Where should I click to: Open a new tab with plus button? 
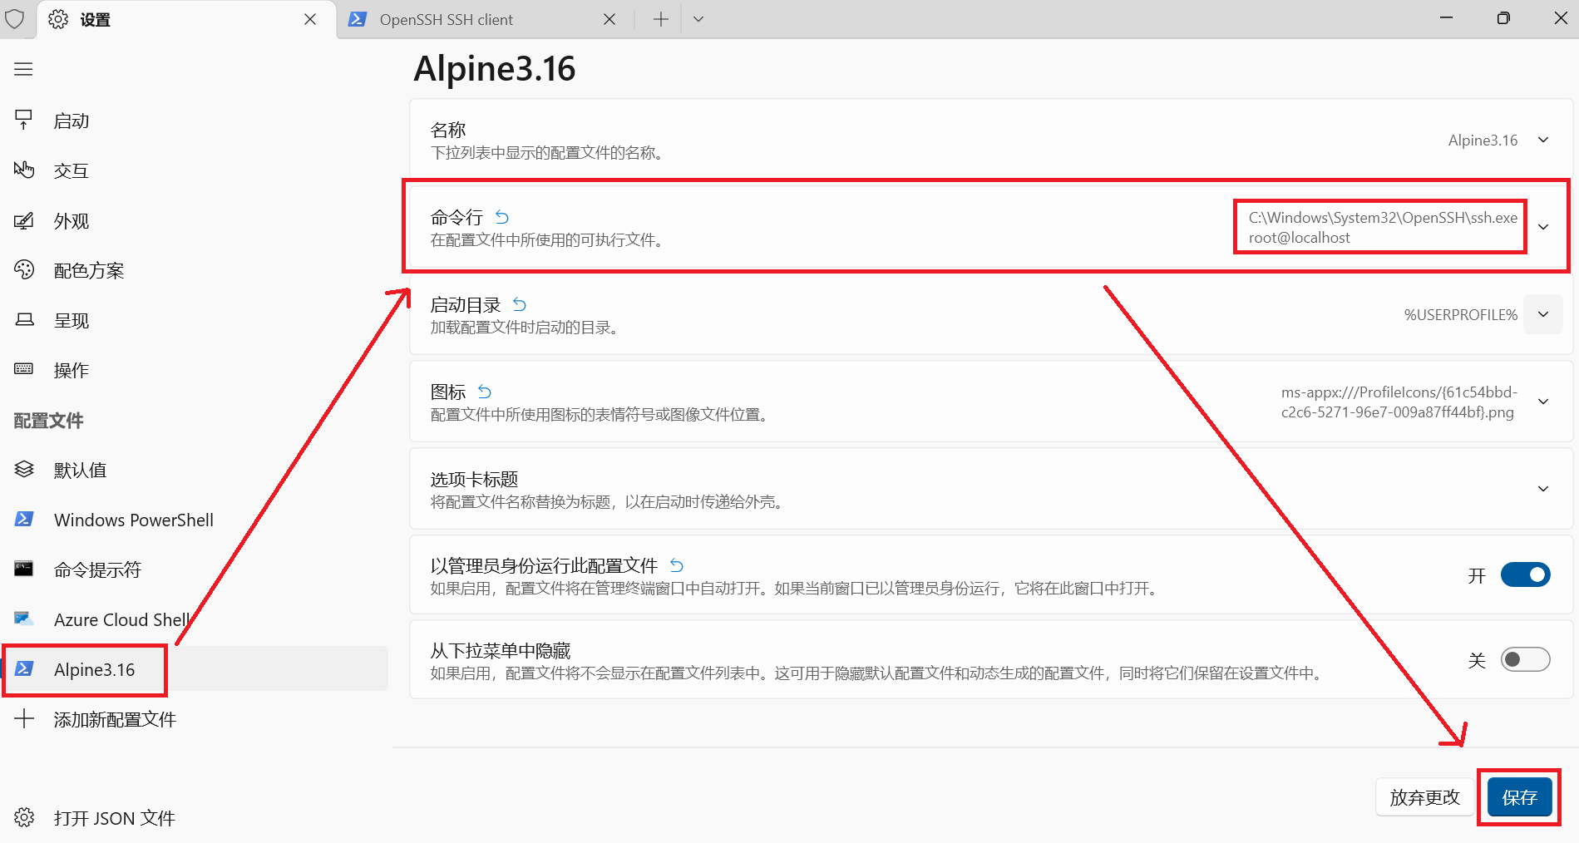click(x=660, y=19)
